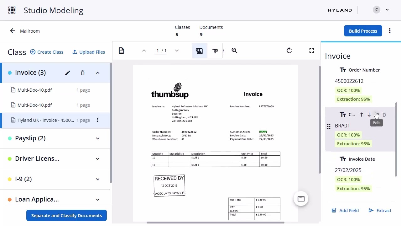
Task: Click the Invoice fields panel scrollbar
Action: click(x=396, y=139)
